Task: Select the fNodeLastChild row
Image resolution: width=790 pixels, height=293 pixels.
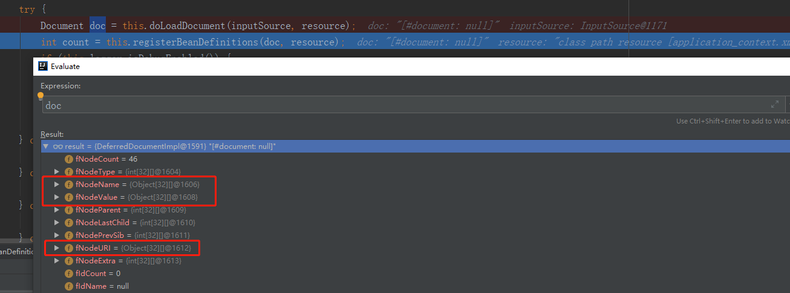Action: click(415, 222)
